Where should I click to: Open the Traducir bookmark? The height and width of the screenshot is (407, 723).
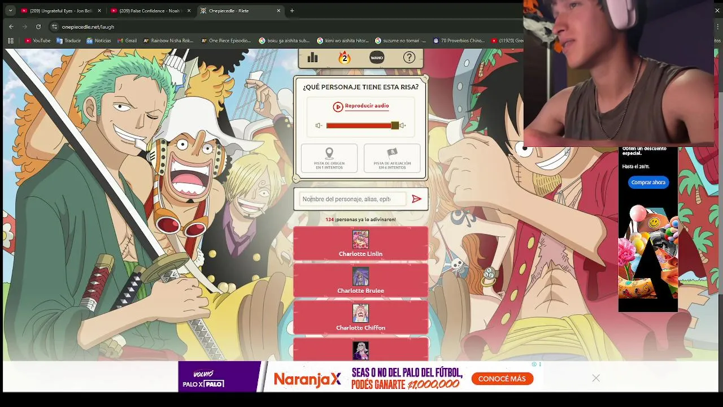(x=68, y=41)
